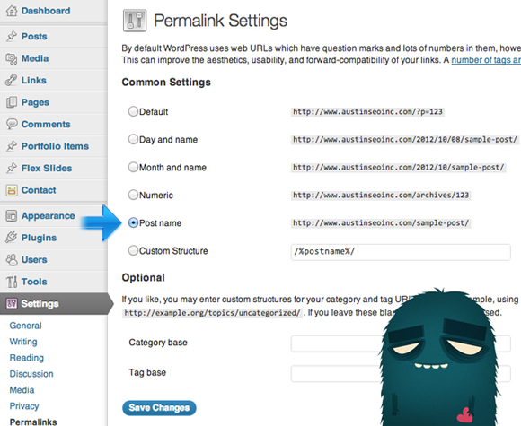Click the Posts pushpin icon
Screen dimensions: 521x426
click(12, 36)
